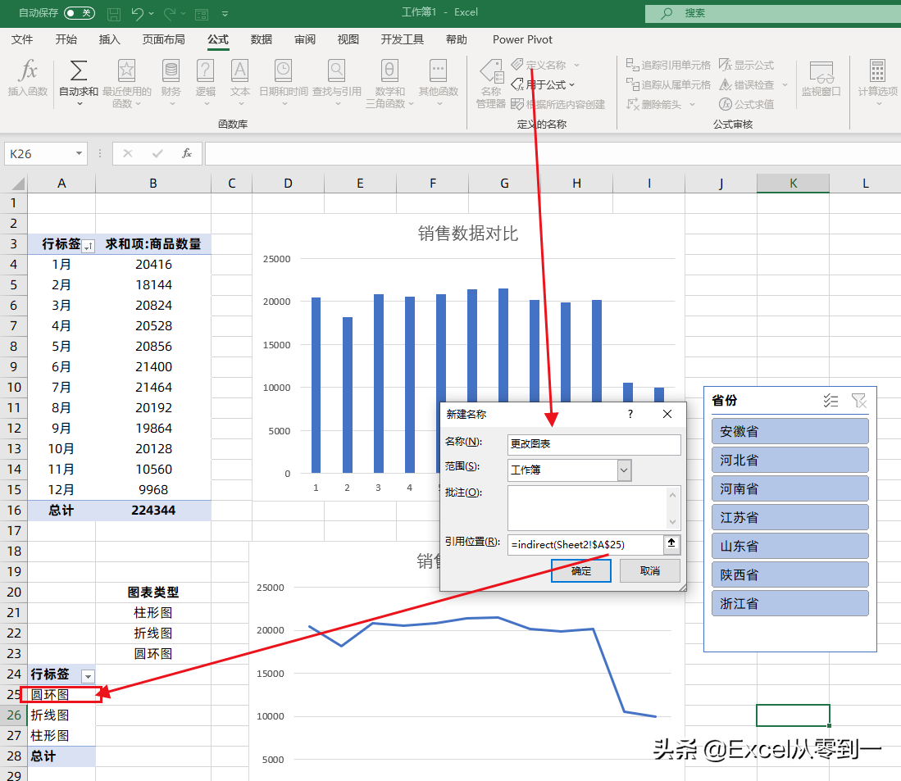Toggle the AutoSave (自动保存) switch
This screenshot has width=901, height=781.
(x=79, y=13)
